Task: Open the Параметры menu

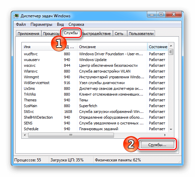Action: tap(41, 24)
